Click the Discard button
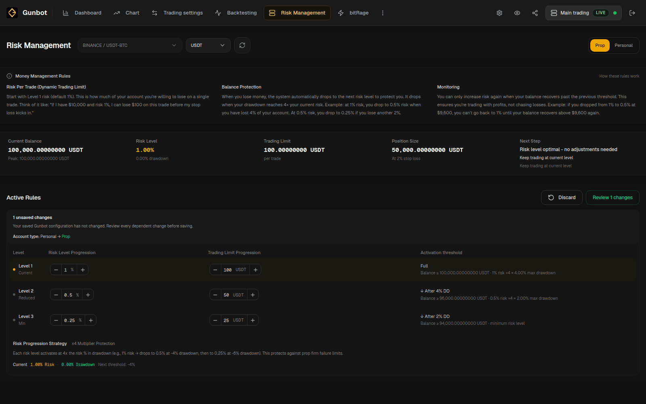The image size is (646, 404). 562,198
